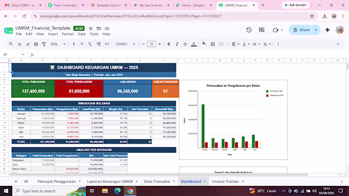Print the spreadsheet

click(36, 44)
